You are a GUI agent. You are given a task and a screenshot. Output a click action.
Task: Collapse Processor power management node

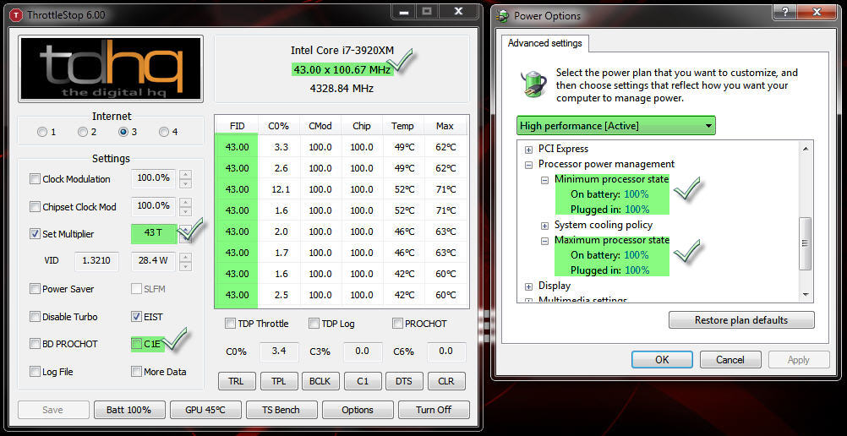click(x=529, y=164)
